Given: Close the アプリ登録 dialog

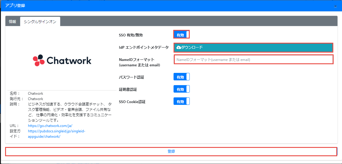Looking at the screenshot, I should (x=335, y=6).
